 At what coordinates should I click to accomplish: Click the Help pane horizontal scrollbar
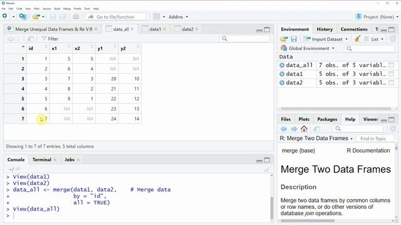pos(308,221)
